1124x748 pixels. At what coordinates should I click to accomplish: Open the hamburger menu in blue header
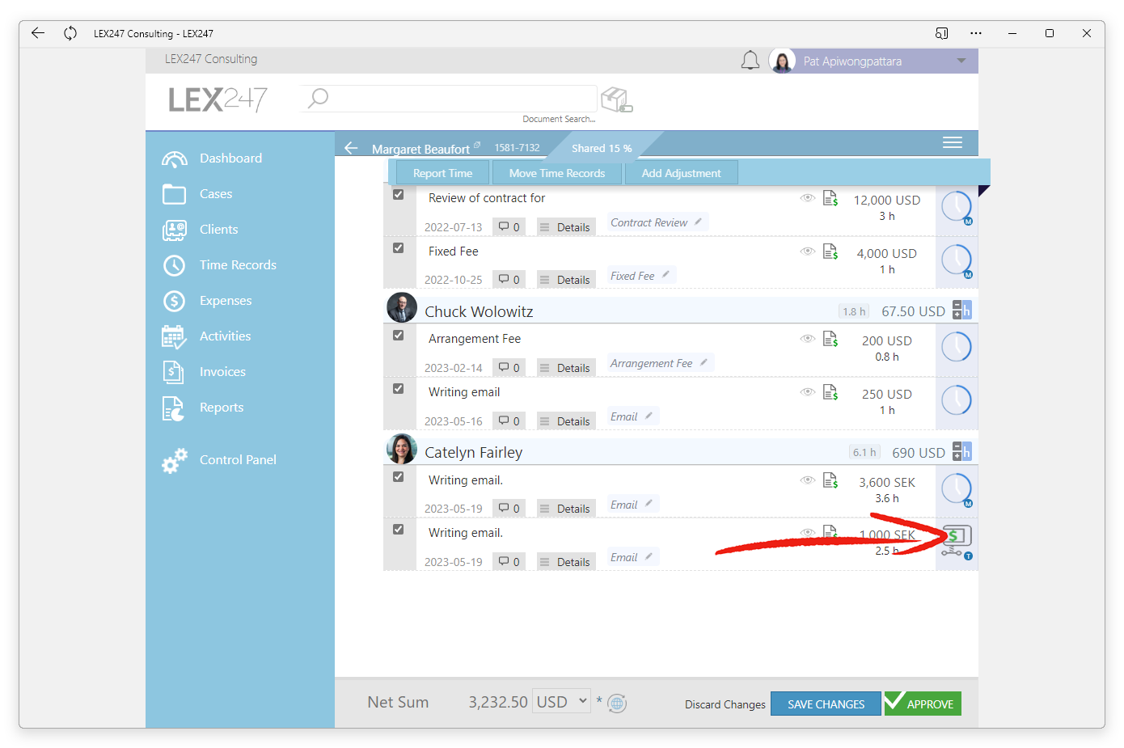(x=953, y=142)
